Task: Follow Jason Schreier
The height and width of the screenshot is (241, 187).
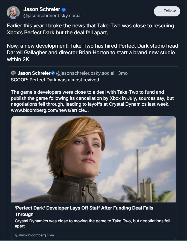Action: [x=167, y=11]
